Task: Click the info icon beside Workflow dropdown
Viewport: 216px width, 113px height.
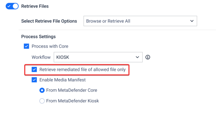Action: (x=148, y=57)
